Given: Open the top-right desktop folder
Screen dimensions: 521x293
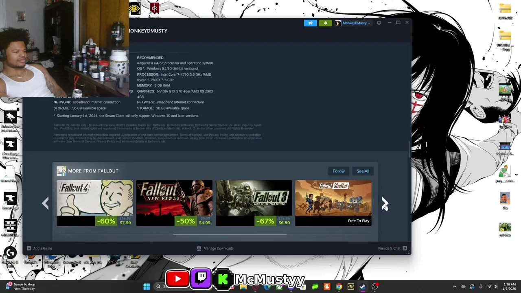Looking at the screenshot, I should (x=505, y=11).
